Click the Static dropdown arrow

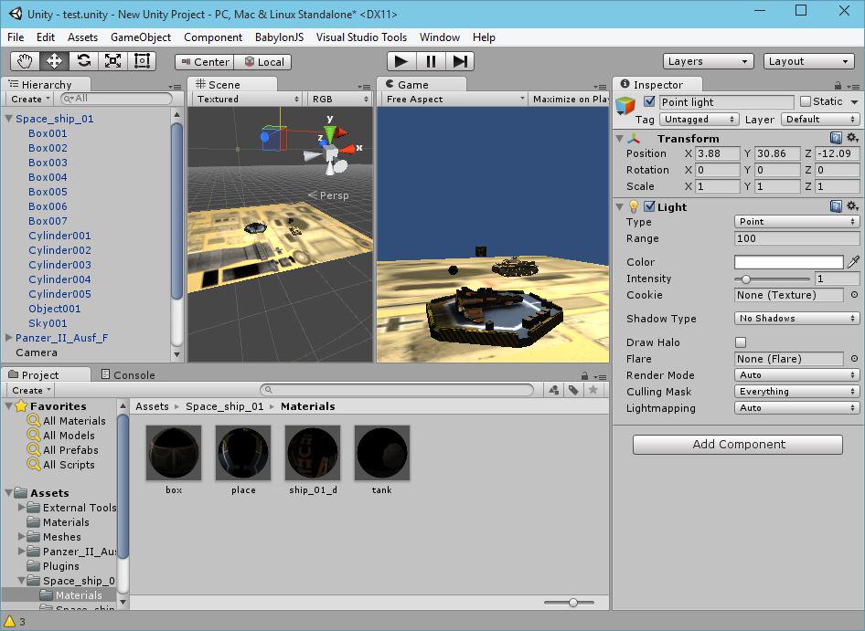coord(854,102)
